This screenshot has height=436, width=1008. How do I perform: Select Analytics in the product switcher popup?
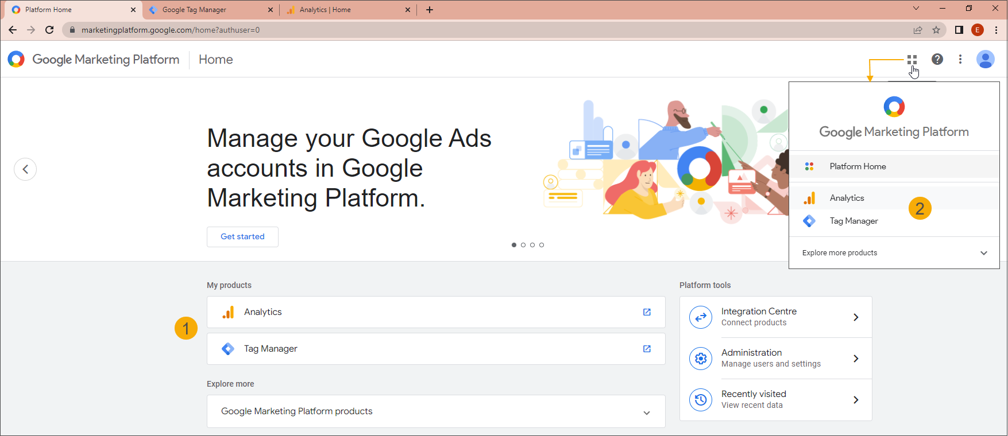click(x=847, y=198)
